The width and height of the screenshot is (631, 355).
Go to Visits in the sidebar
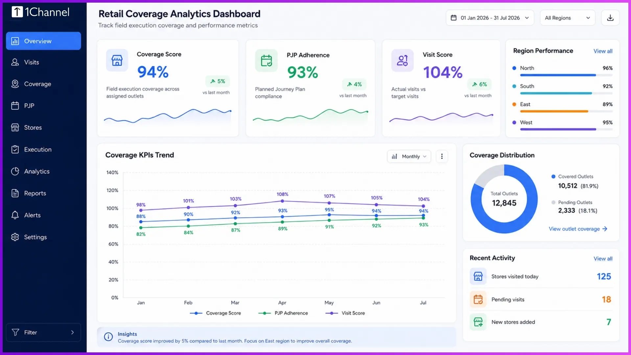tap(43, 62)
